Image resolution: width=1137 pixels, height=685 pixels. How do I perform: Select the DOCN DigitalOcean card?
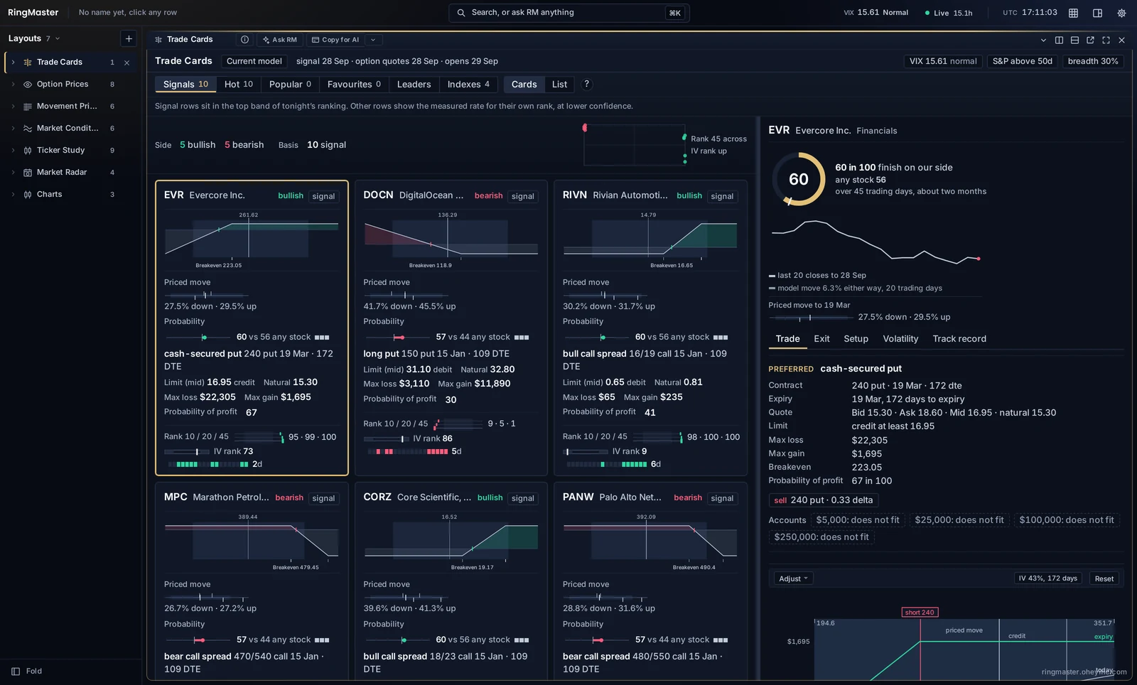pos(451,328)
